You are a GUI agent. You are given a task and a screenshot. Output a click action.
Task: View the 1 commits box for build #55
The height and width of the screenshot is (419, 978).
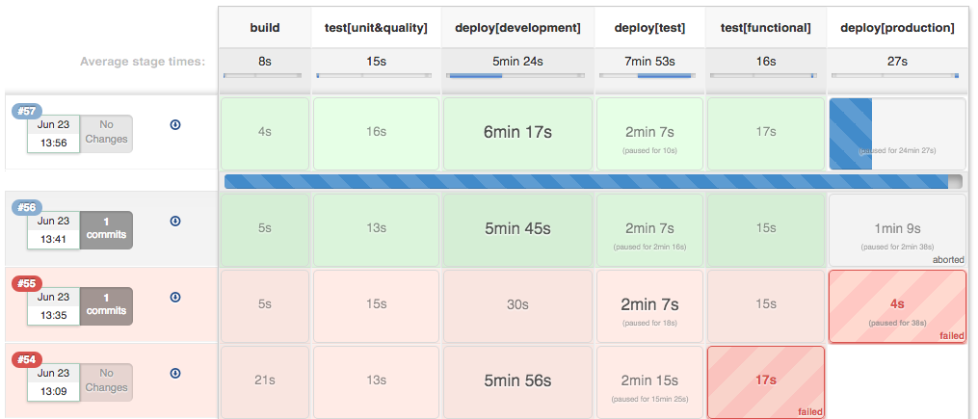pyautogui.click(x=106, y=306)
